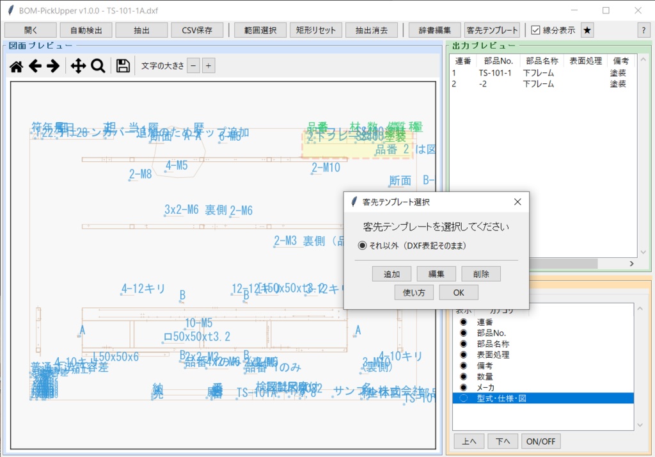Image resolution: width=655 pixels, height=457 pixels.
Task: Click 使い方 in the template dialog
Action: click(x=414, y=293)
